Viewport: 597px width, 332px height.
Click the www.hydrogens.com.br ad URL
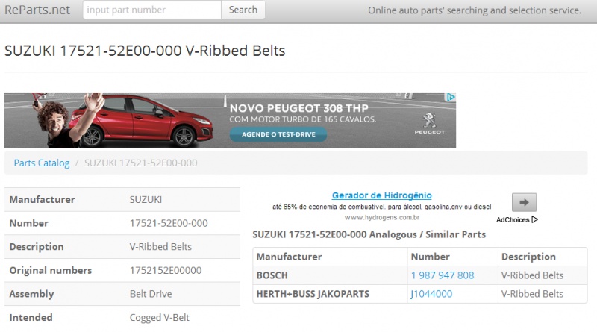click(x=382, y=217)
